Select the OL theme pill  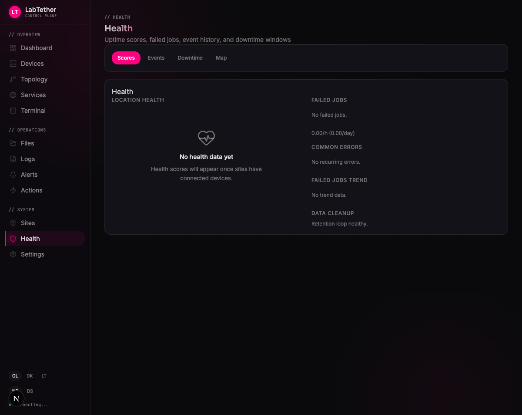(x=15, y=376)
